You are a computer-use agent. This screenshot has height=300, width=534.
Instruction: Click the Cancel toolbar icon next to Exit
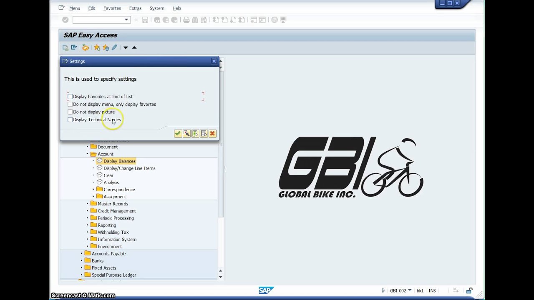pos(174,20)
